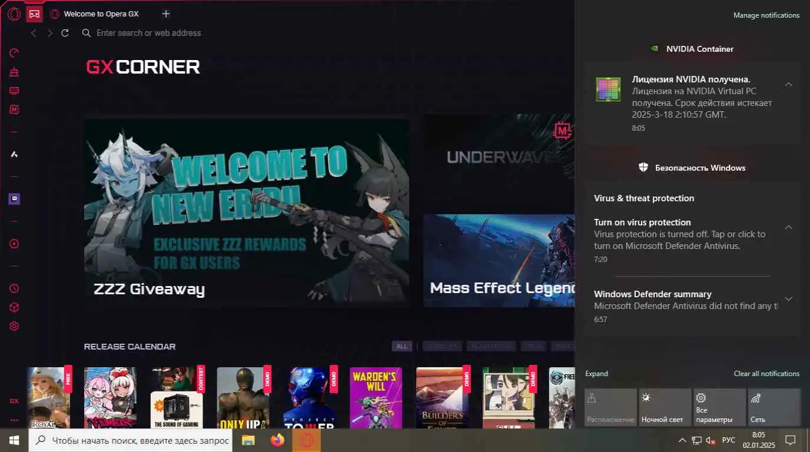Open the Opera menu logo icon

[14, 14]
